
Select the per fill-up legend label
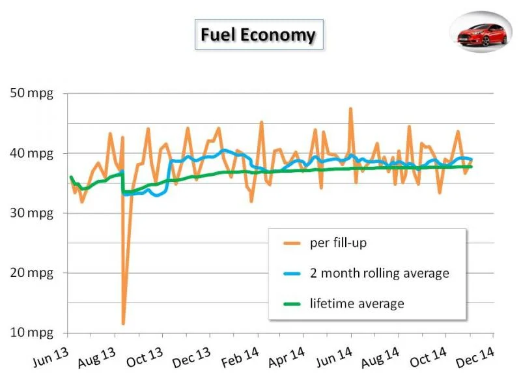click(x=338, y=243)
